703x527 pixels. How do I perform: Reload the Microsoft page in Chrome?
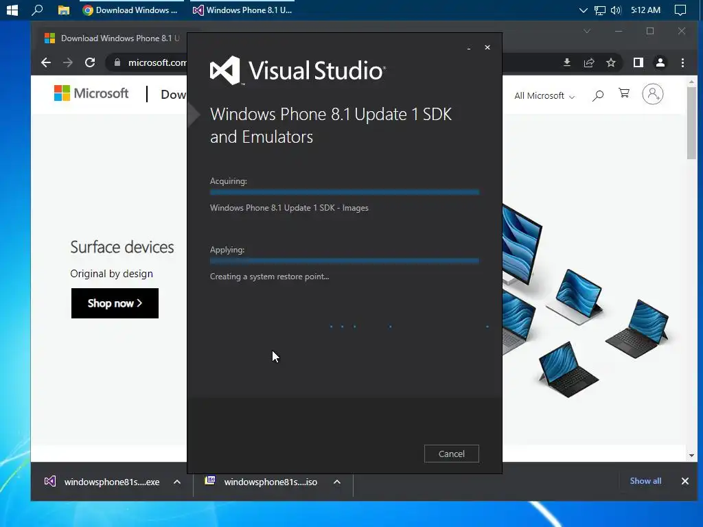[90, 62]
